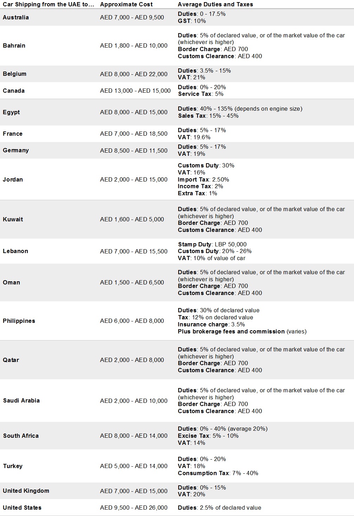Click the 'Car Shipping from the UAE to...' header
The height and width of the screenshot is (516, 354).
(49, 4)
